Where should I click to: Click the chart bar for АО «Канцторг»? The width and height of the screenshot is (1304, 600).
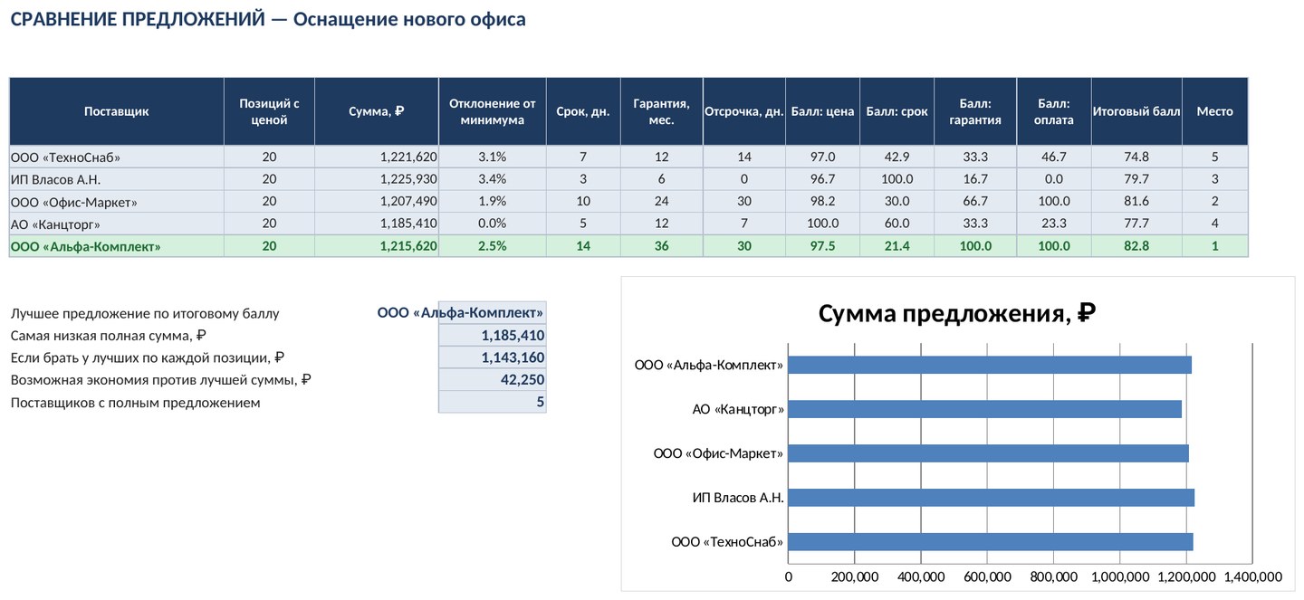(985, 409)
